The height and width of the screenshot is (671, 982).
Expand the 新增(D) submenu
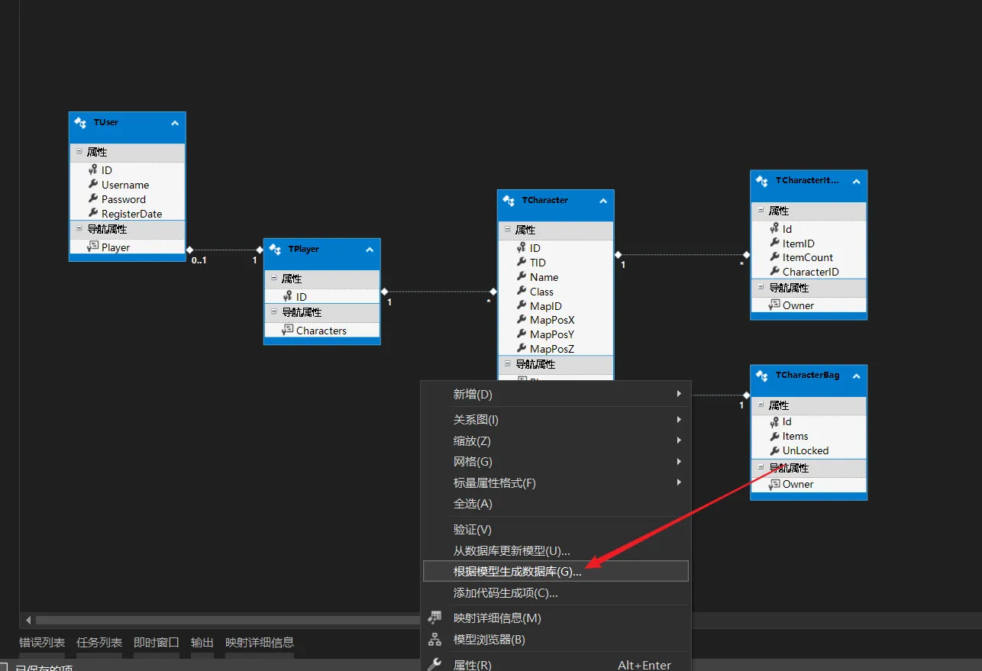tap(678, 395)
